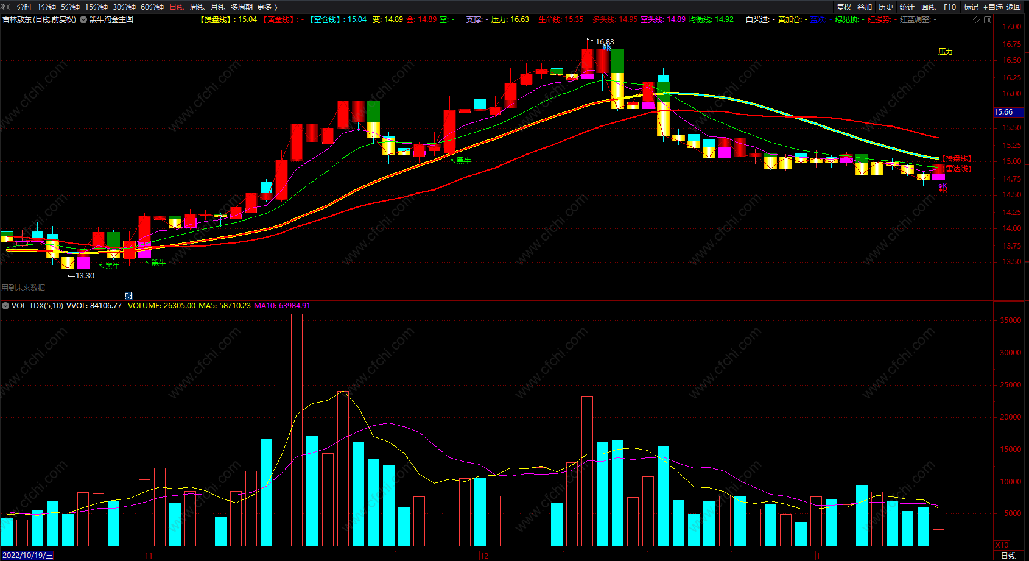Click the 统计 statistics button

(907, 7)
